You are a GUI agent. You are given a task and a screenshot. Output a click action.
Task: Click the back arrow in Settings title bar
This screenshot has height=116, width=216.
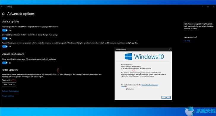tap(2, 7)
